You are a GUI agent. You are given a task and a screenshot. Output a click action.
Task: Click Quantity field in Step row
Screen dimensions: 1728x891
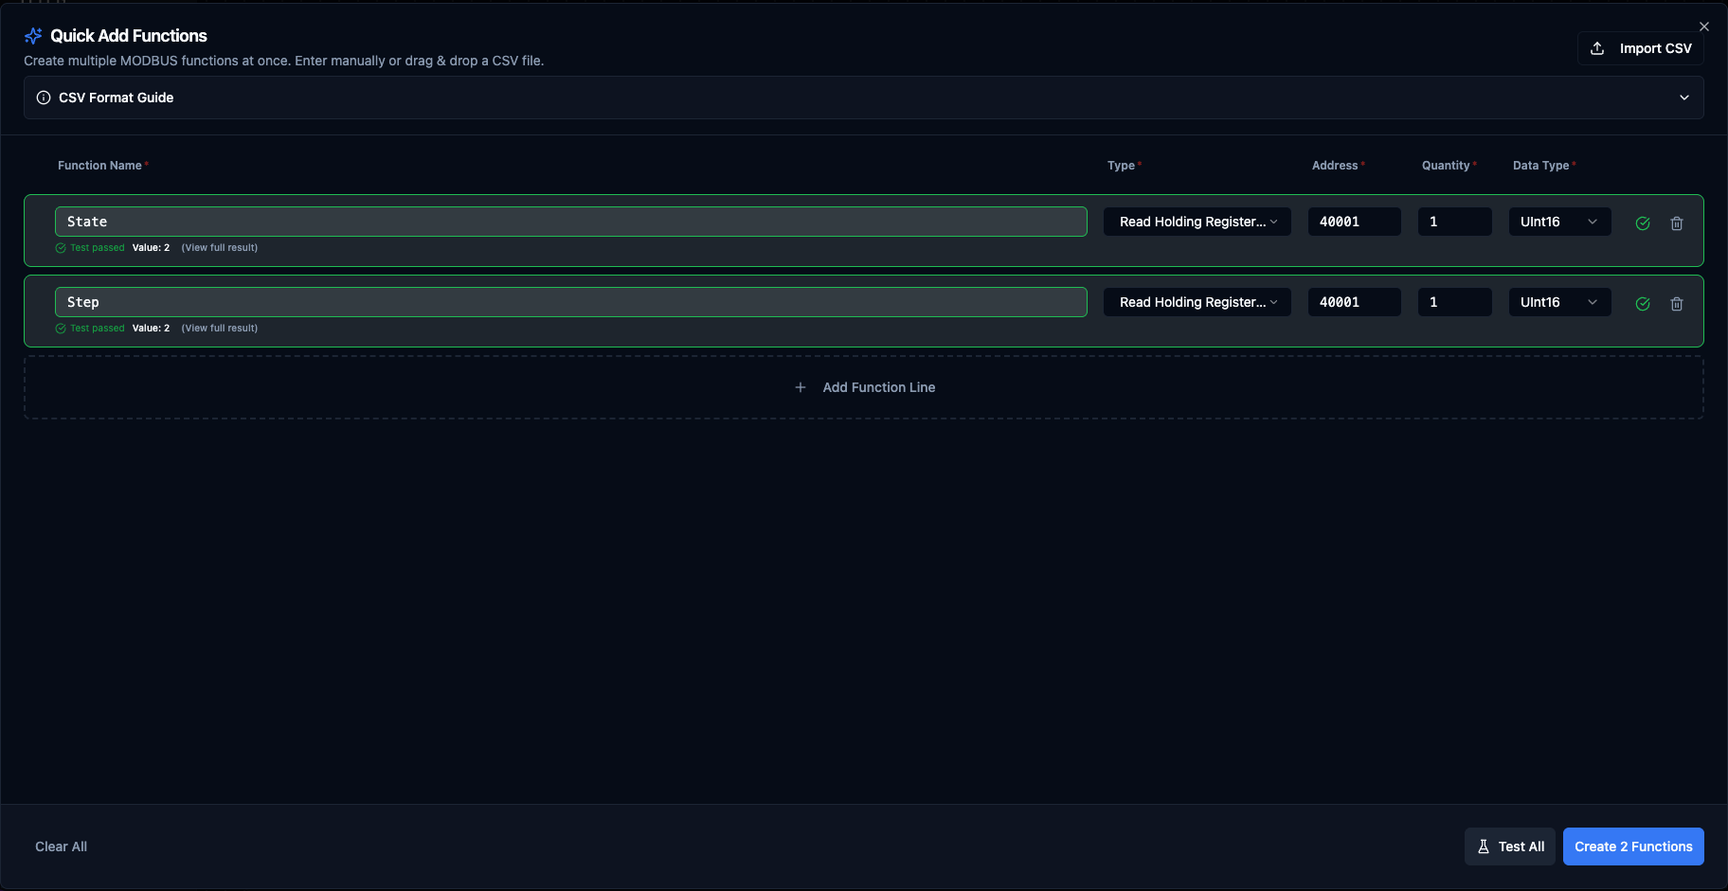click(1453, 302)
